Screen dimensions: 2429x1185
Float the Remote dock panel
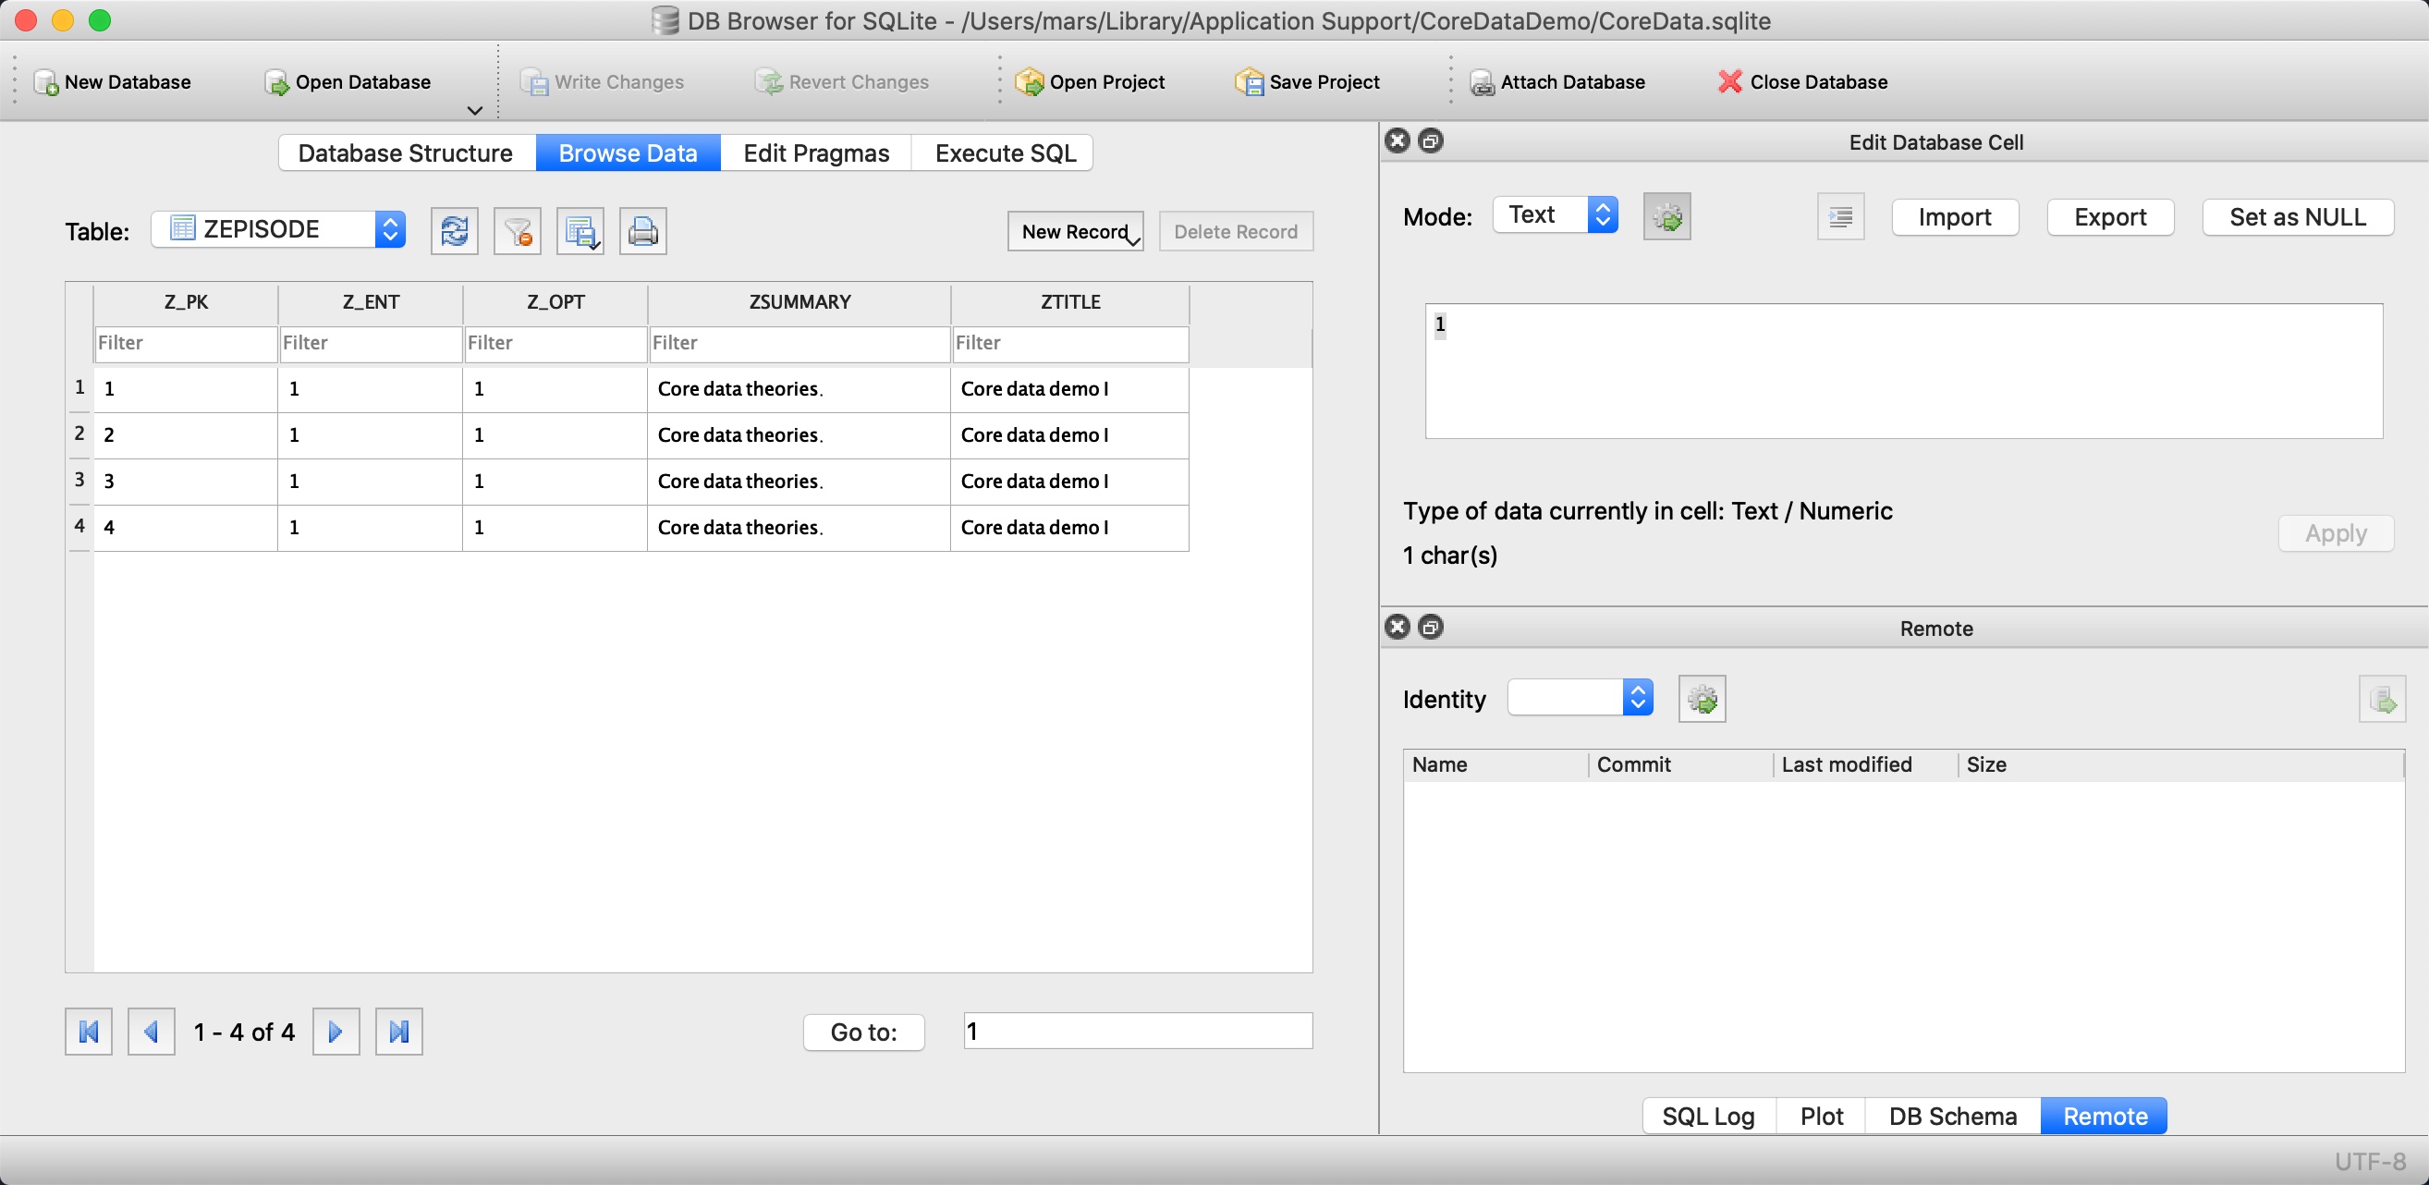1431,628
